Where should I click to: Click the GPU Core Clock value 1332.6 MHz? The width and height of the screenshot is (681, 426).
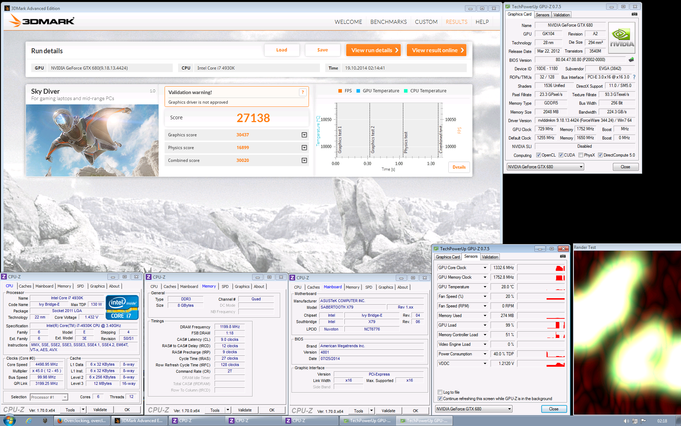(x=503, y=268)
